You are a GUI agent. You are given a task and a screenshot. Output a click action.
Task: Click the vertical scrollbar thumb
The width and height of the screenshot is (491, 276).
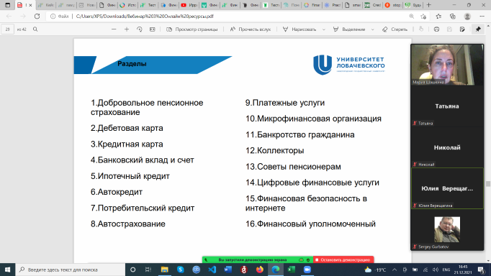[488, 184]
